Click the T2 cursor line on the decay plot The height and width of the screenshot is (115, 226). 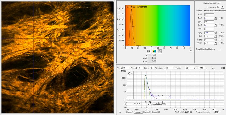(166, 85)
